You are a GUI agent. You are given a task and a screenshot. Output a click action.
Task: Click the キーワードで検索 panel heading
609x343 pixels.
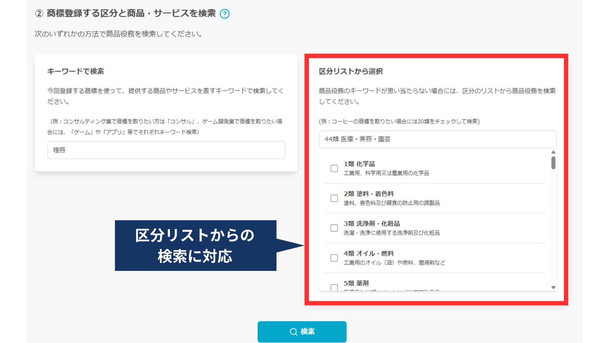coord(75,71)
